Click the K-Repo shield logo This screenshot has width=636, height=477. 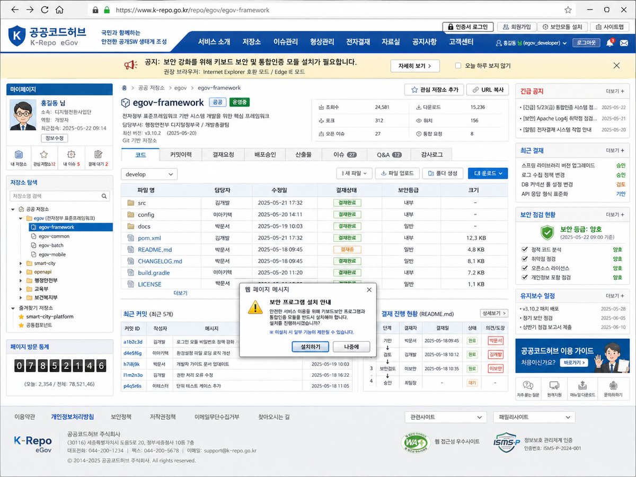pos(17,36)
